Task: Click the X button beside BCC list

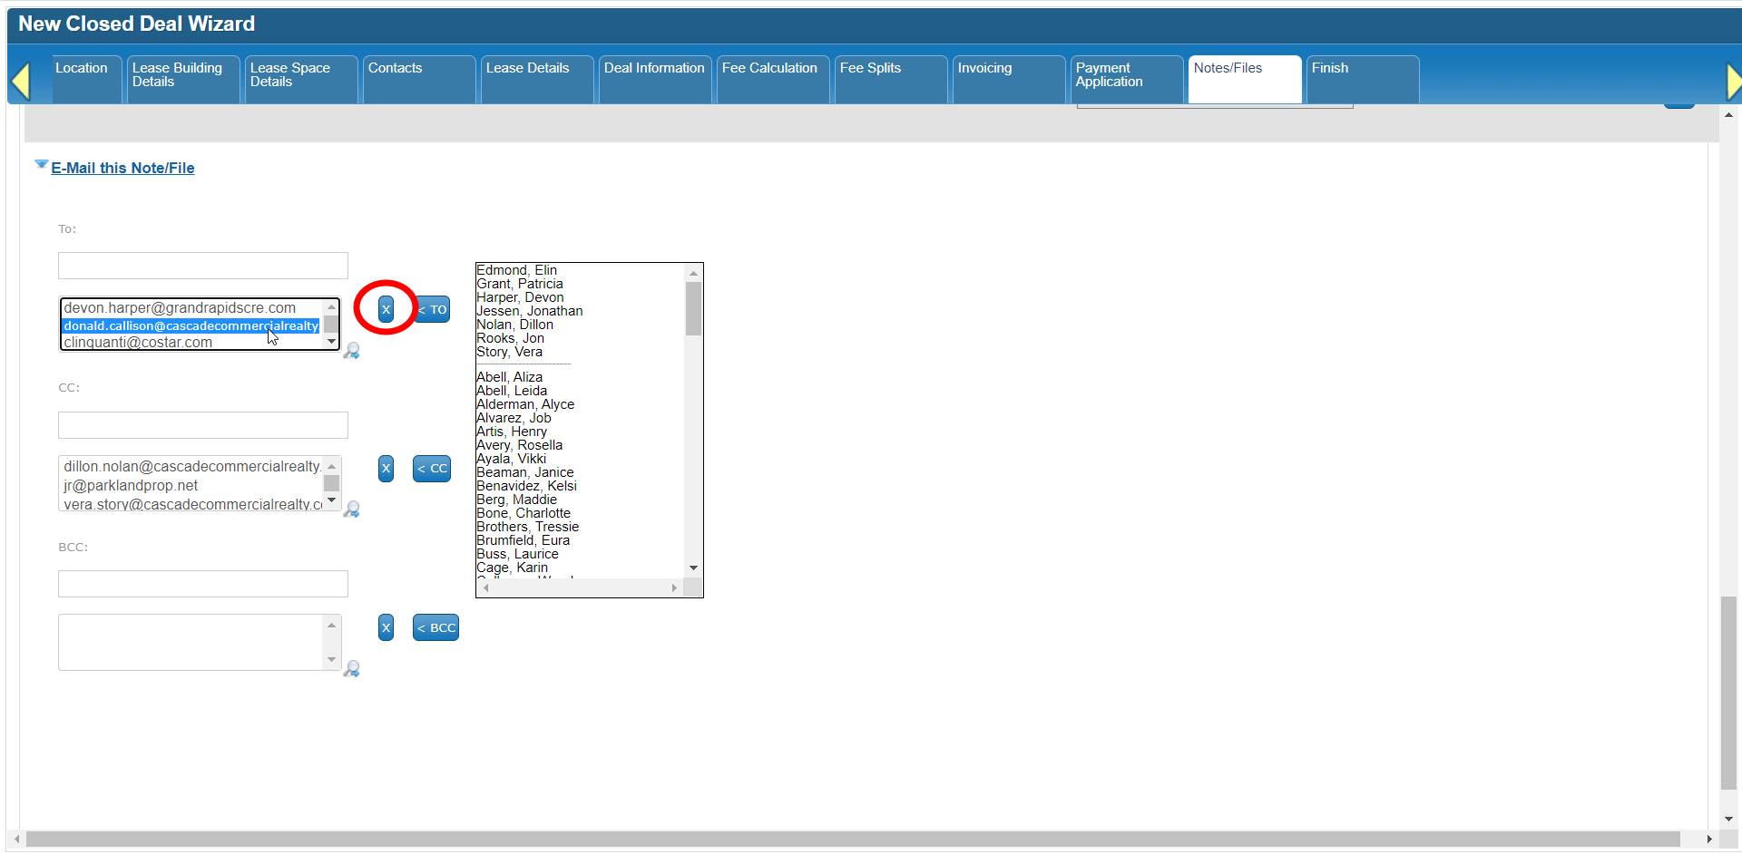Action: [x=386, y=627]
